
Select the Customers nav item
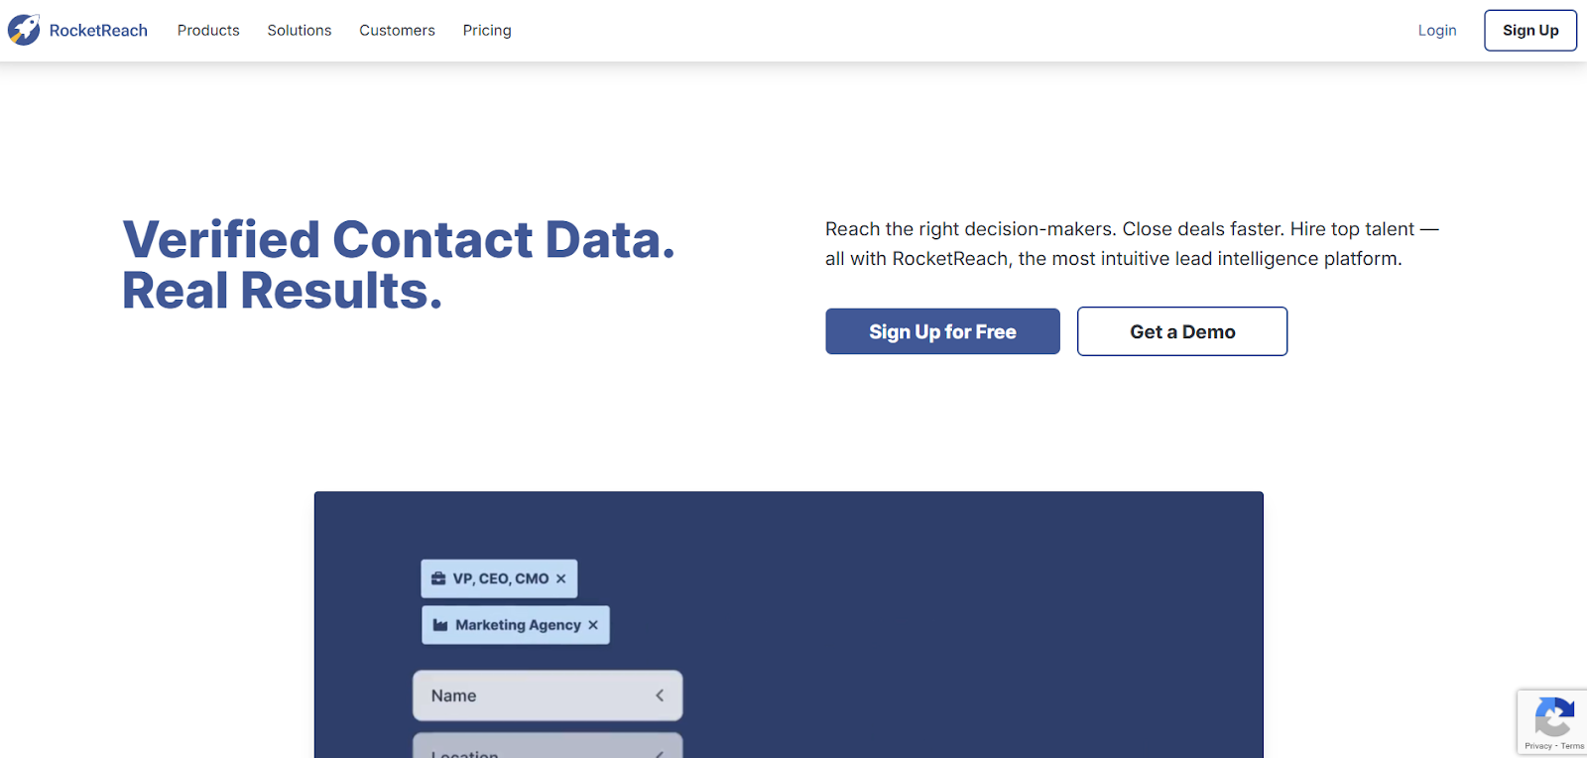point(397,30)
